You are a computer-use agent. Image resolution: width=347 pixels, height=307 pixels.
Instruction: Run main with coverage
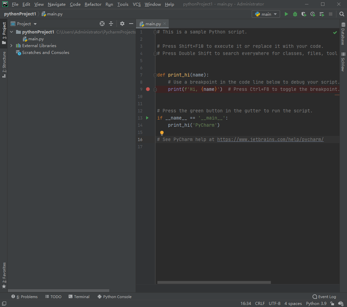(x=304, y=14)
